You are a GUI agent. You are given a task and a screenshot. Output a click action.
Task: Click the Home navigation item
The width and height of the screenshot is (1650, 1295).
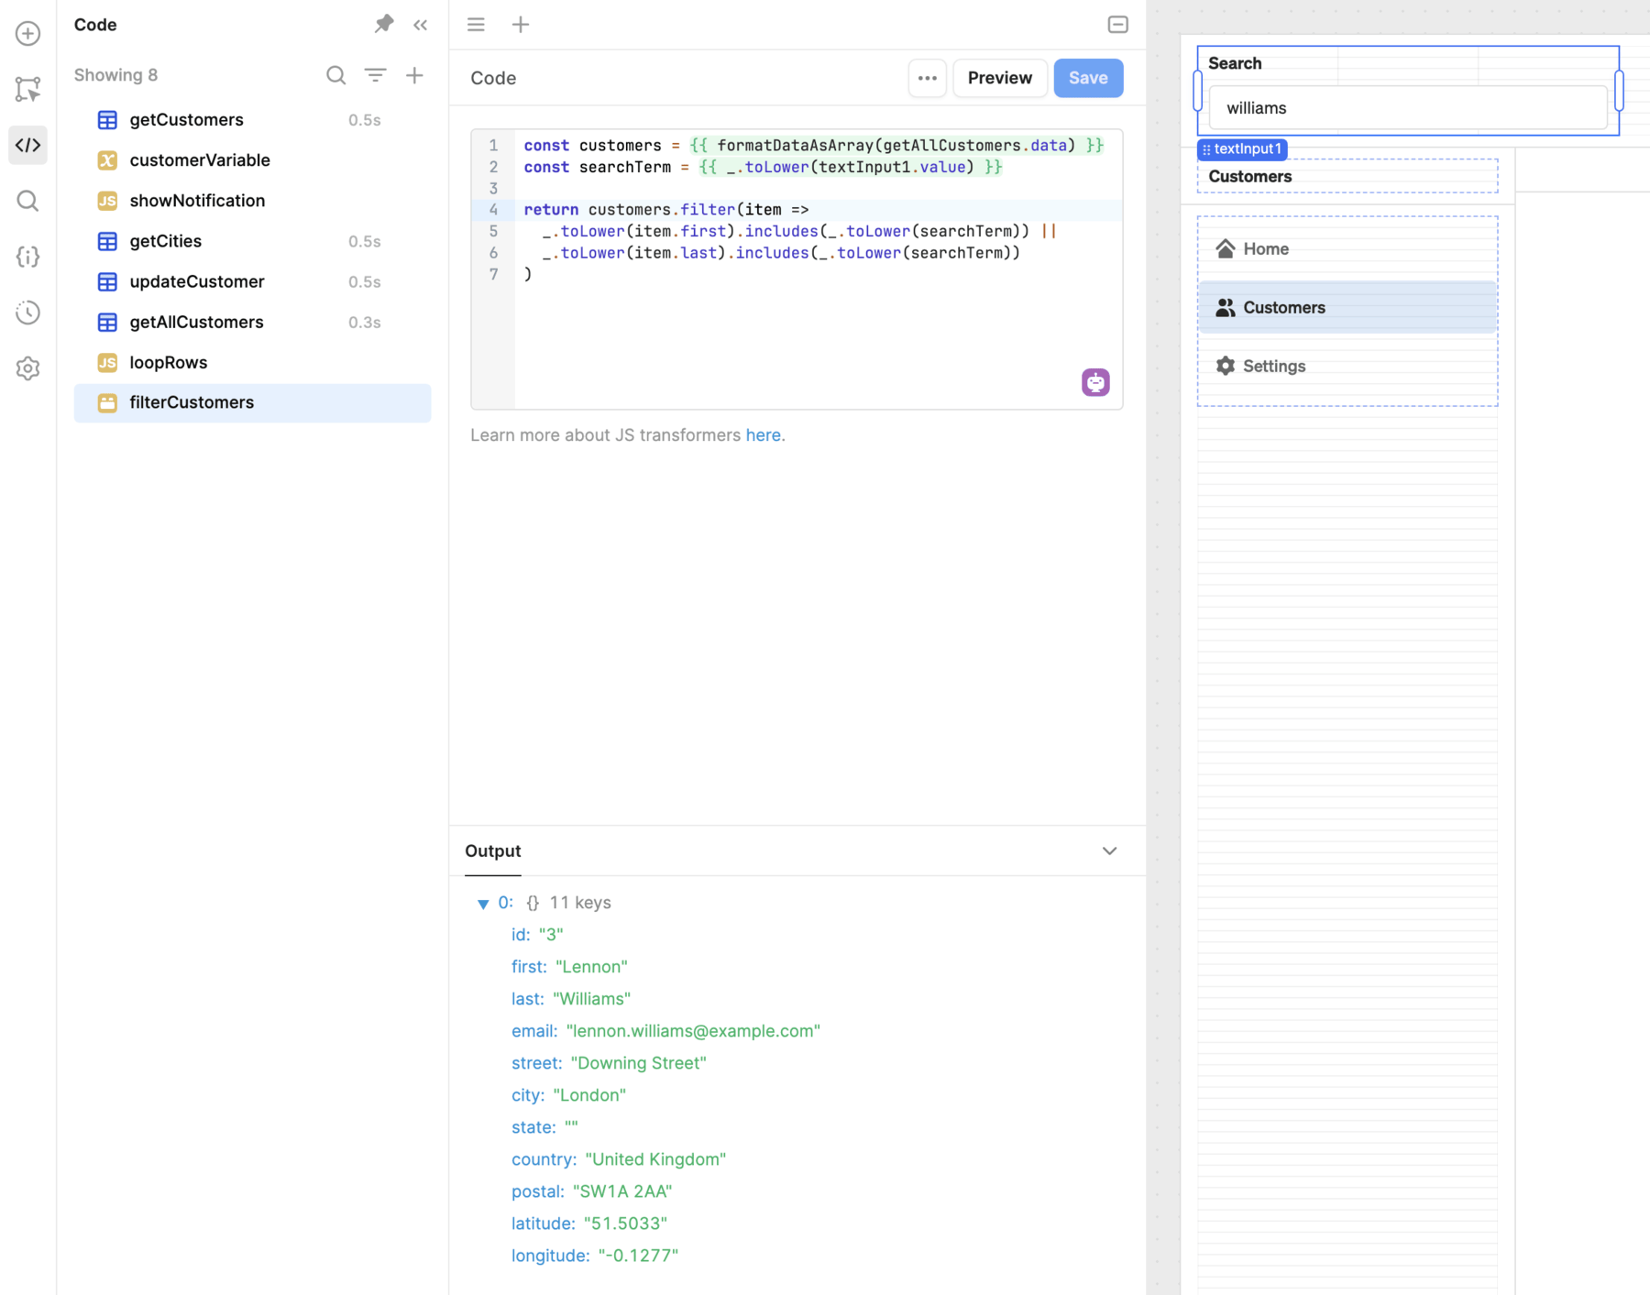point(1347,248)
